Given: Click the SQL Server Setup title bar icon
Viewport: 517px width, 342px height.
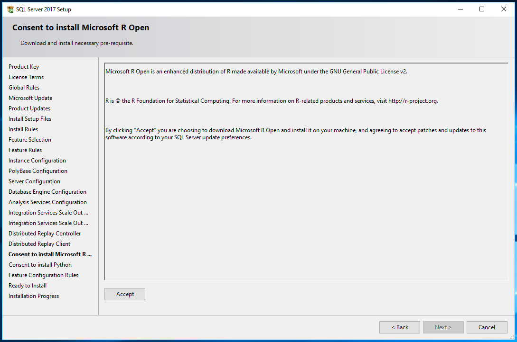Looking at the screenshot, I should coord(10,9).
